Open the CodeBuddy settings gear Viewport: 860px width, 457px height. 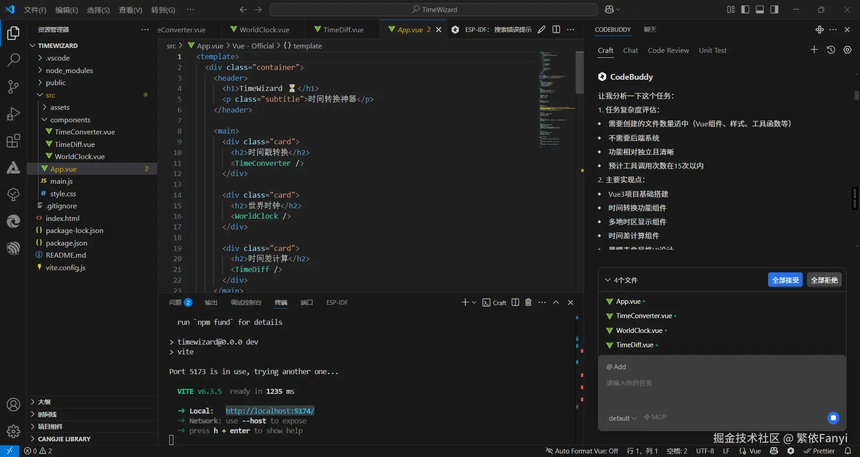point(847,50)
